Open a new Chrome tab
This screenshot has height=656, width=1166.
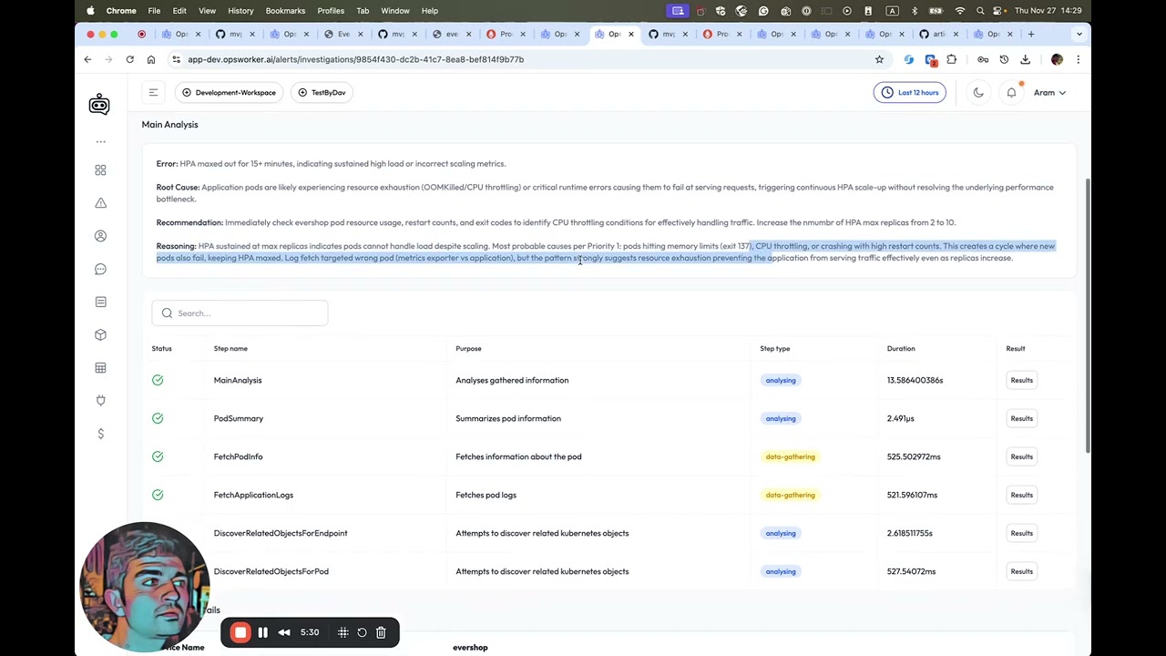1030,34
